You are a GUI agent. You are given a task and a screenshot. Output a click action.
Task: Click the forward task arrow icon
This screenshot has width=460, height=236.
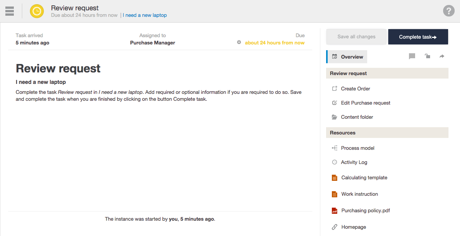[442, 56]
